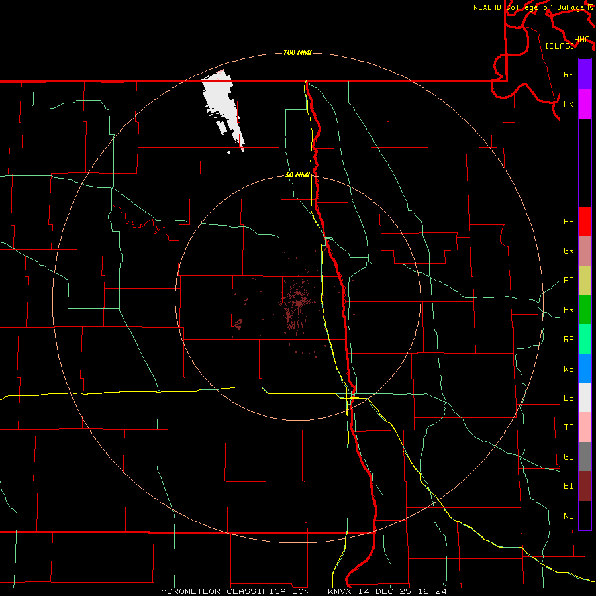Click the DS white legend color block
This screenshot has width=596, height=596.
point(585,397)
